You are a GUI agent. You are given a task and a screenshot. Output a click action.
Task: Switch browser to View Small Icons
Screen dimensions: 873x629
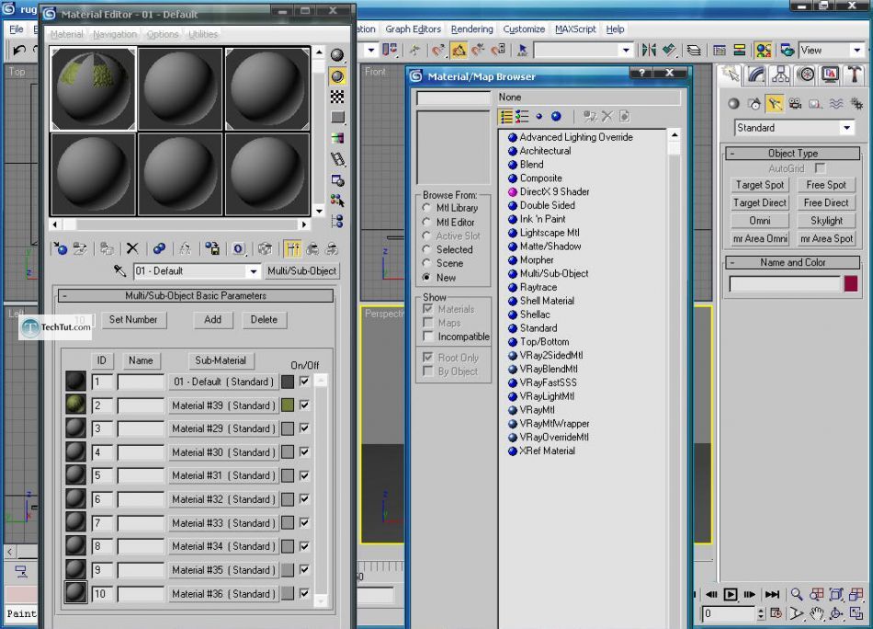coord(539,117)
